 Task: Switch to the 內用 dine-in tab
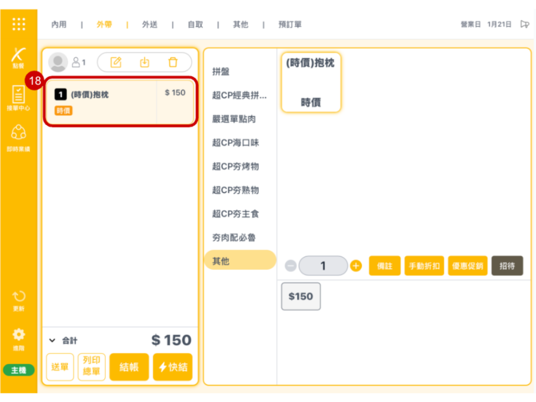[59, 25]
